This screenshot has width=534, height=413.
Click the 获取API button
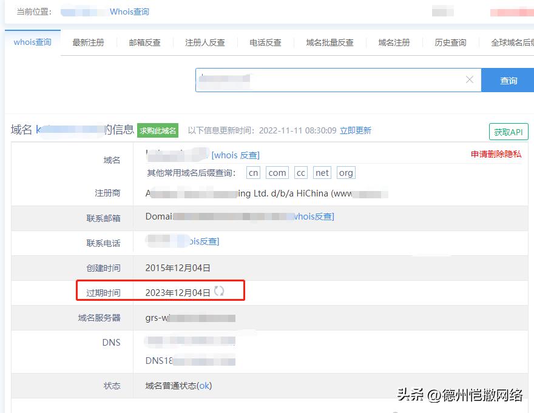[x=508, y=131]
